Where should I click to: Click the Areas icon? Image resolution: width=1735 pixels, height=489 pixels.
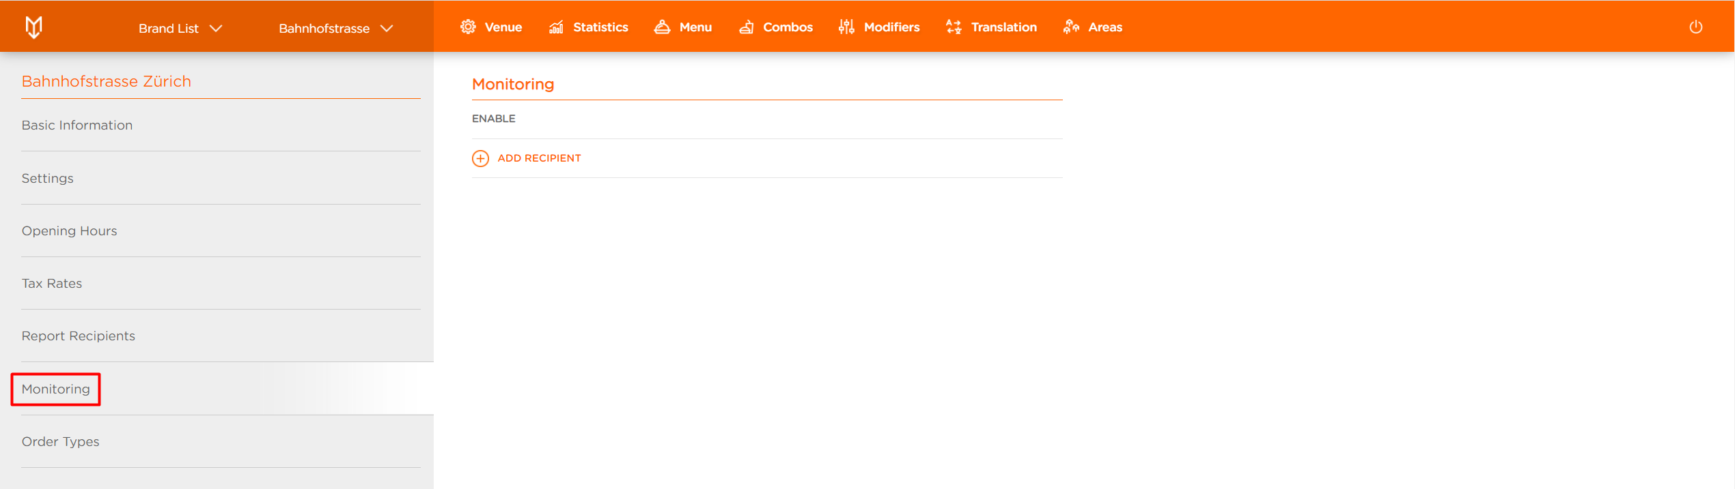click(1071, 27)
